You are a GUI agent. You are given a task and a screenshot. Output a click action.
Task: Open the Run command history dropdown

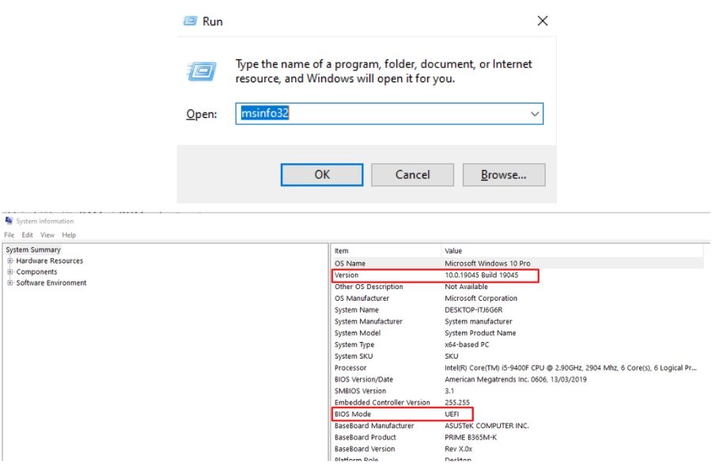point(535,114)
